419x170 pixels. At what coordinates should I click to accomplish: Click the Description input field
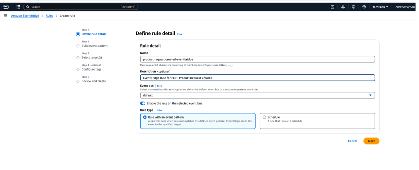pos(258,78)
